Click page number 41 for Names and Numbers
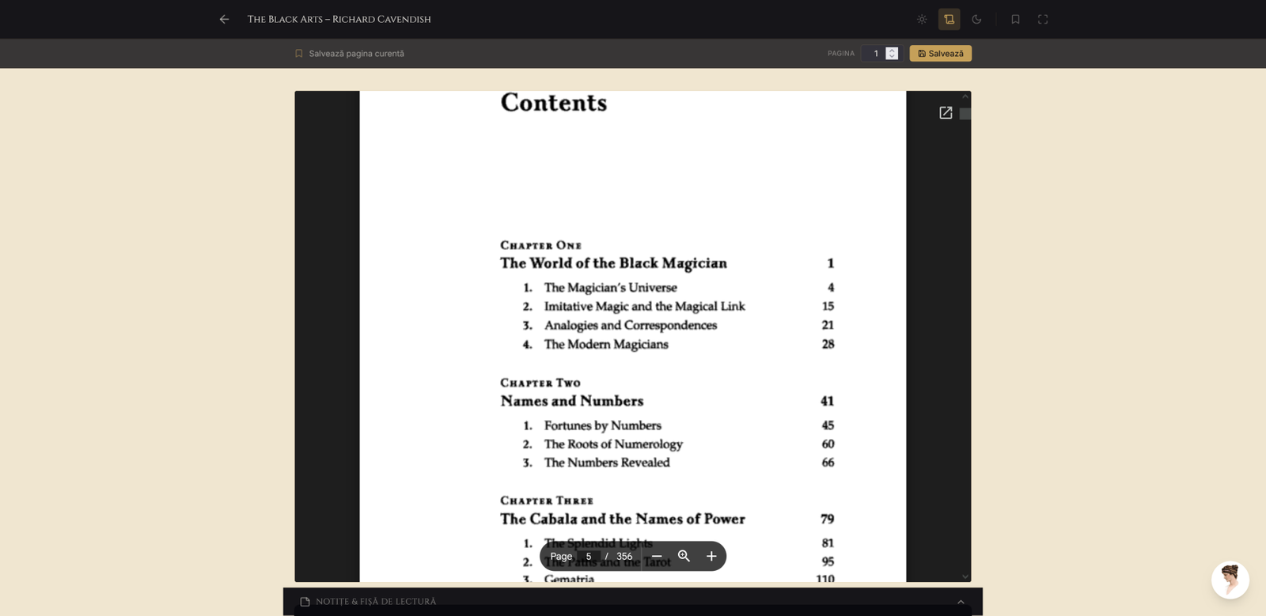Screen dimensions: 1266x616 click(x=827, y=401)
